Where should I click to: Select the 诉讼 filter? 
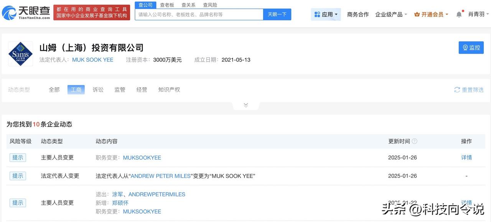pos(98,90)
